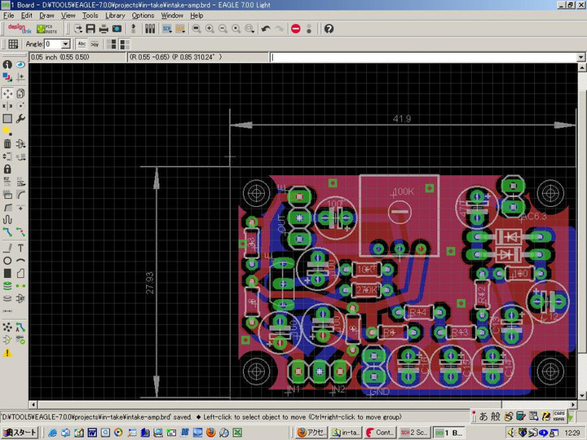Click the Lock tool icon

point(7,169)
